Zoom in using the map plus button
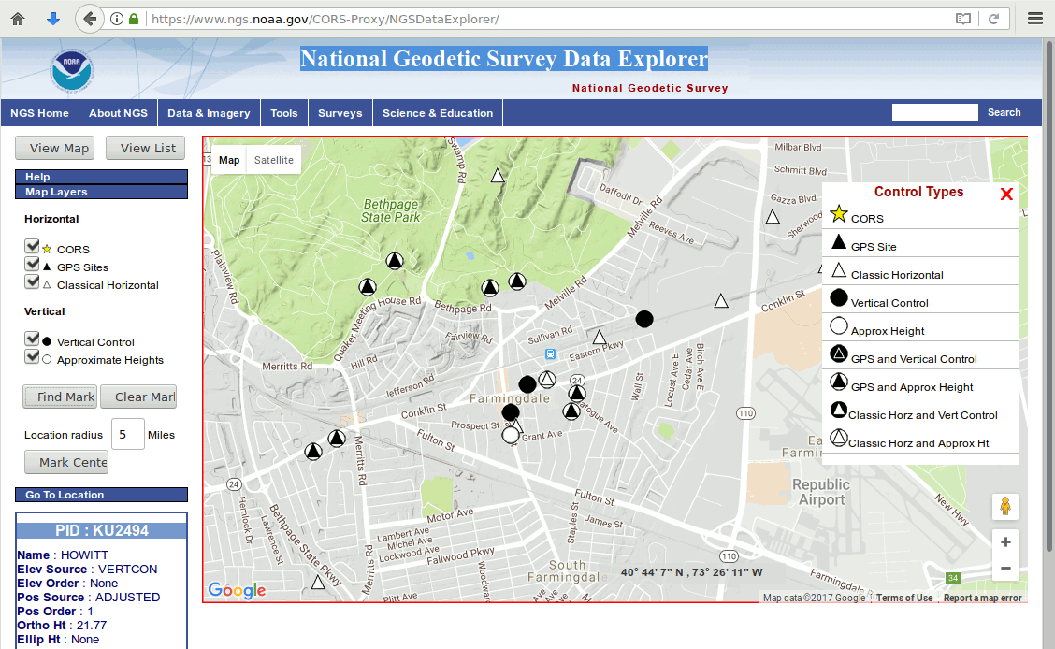The height and width of the screenshot is (649, 1055). [1005, 542]
